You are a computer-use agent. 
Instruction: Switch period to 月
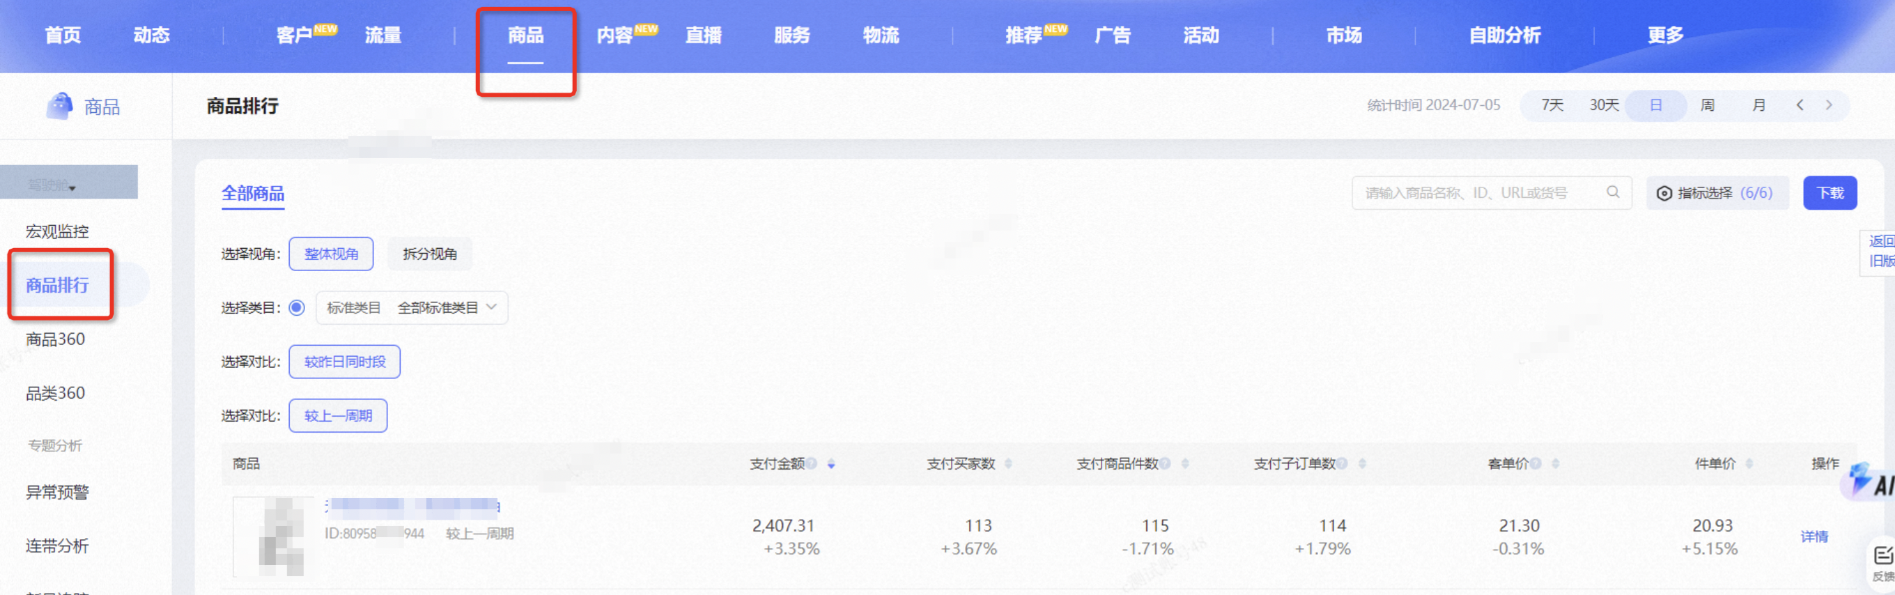(1758, 105)
